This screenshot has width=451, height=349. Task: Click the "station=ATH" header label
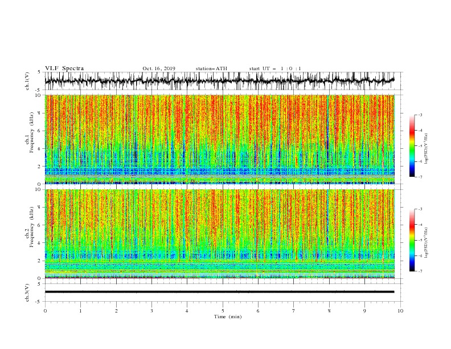pyautogui.click(x=211, y=68)
